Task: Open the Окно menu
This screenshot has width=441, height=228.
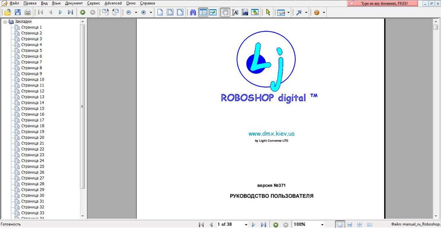Action: (131, 4)
